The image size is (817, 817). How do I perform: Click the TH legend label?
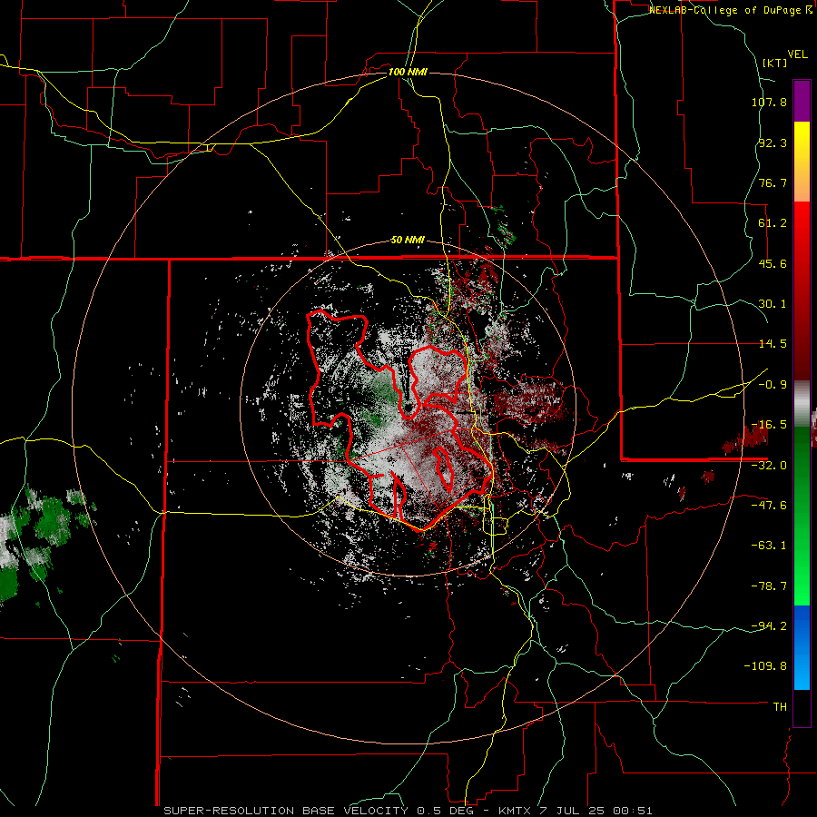(780, 707)
